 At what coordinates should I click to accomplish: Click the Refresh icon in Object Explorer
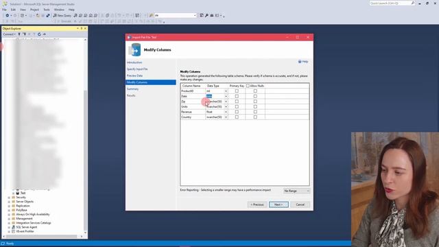coord(39,34)
